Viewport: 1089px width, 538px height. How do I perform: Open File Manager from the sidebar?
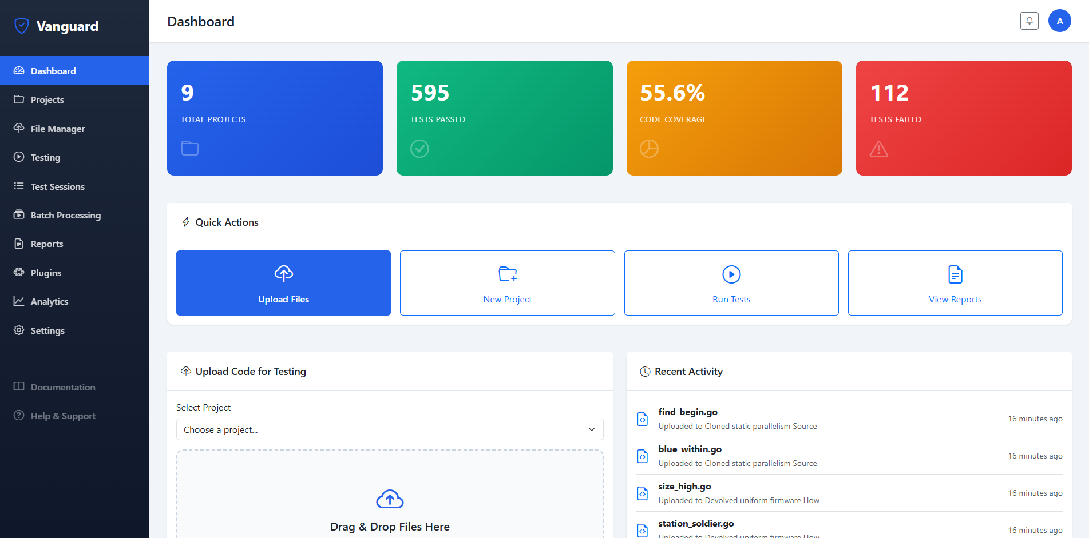[x=57, y=129]
